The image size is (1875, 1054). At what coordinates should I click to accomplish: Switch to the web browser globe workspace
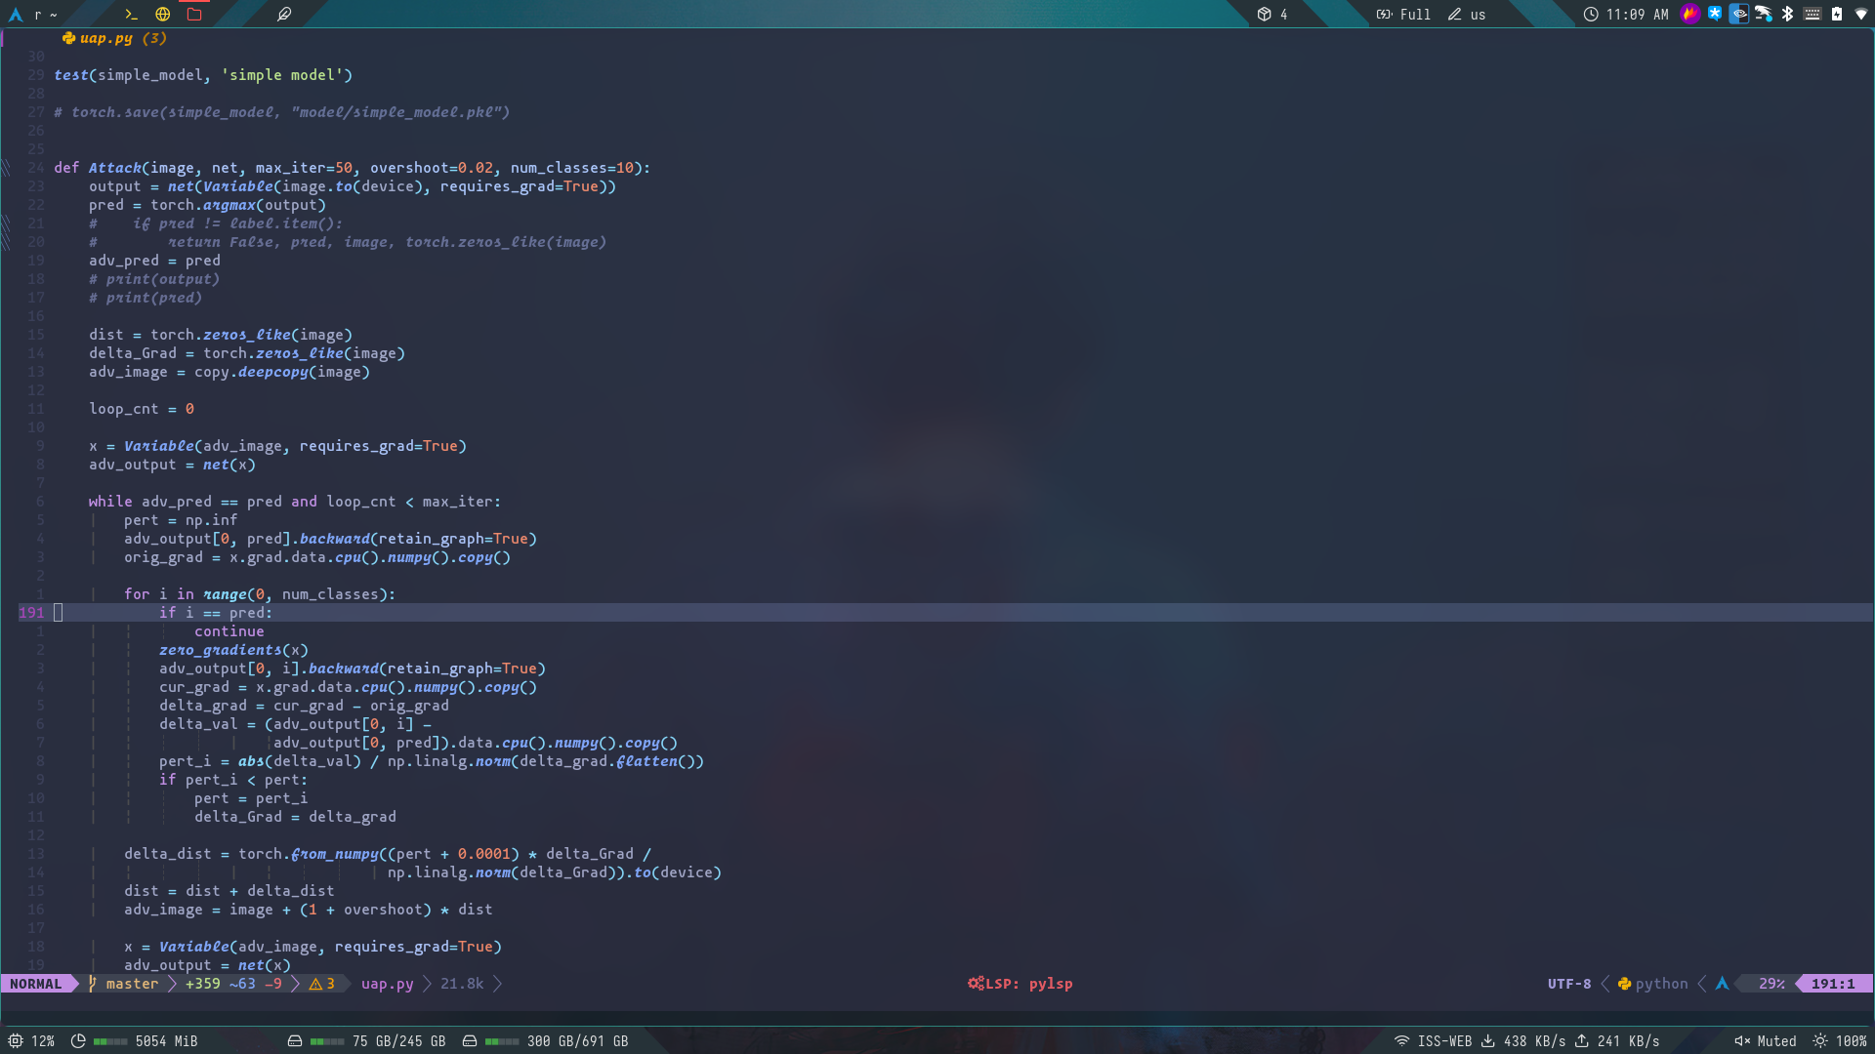(163, 15)
